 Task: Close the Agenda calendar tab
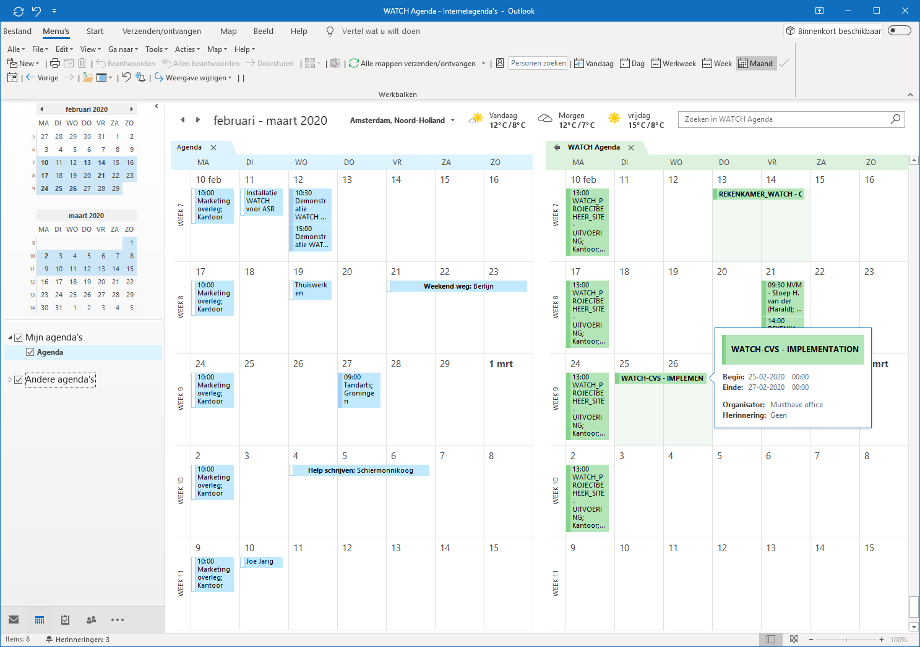click(213, 147)
